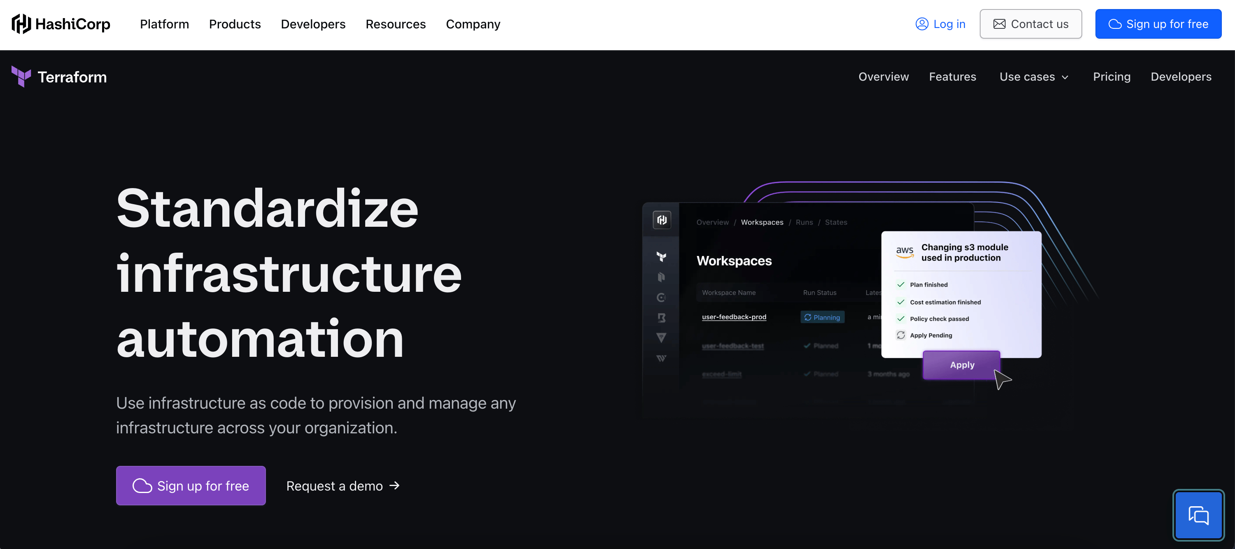
Task: Click the Apply Pending refresh icon
Action: [901, 335]
